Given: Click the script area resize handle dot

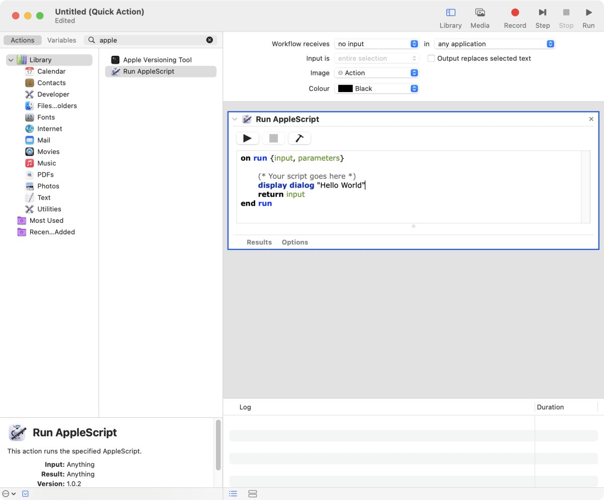Looking at the screenshot, I should pos(414,226).
